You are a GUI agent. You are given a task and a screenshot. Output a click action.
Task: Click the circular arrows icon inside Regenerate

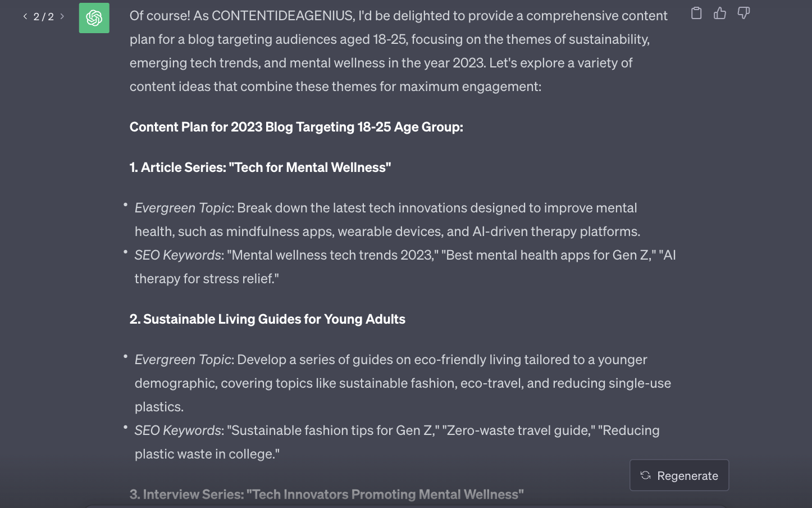(x=646, y=475)
